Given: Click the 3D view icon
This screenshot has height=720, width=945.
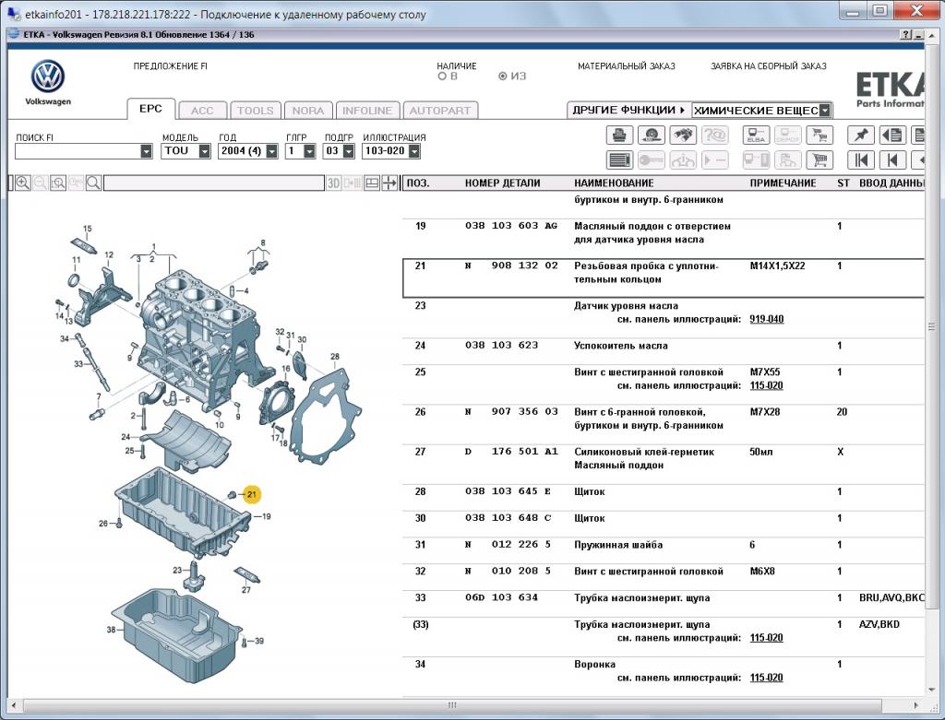Looking at the screenshot, I should 333,183.
